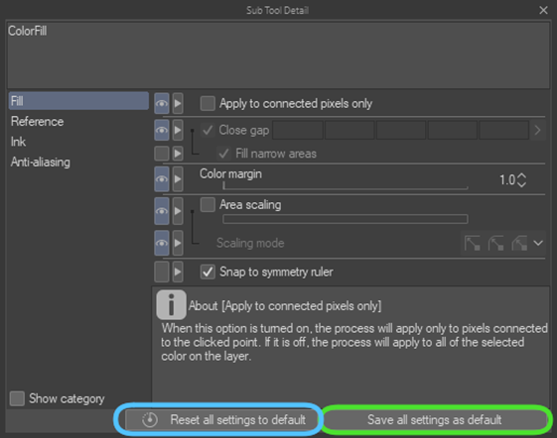Check the Area scaling checkbox

point(208,205)
